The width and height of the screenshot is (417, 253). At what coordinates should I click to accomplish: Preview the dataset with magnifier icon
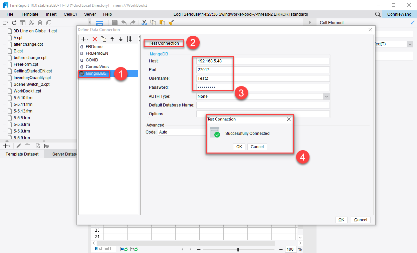38,146
